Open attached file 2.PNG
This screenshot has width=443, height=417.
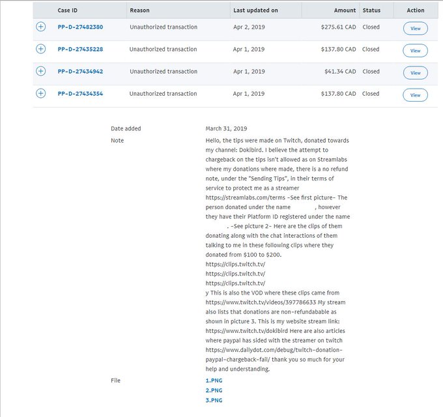click(214, 390)
